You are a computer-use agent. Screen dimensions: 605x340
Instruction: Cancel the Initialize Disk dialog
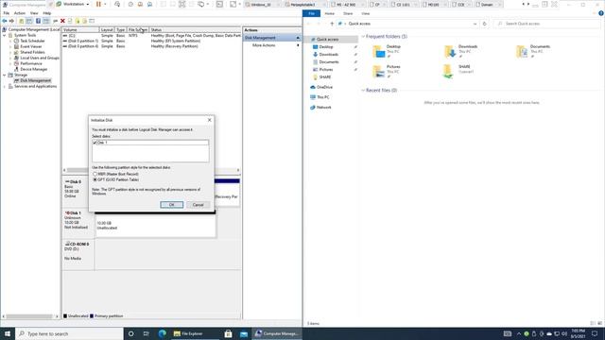(x=198, y=205)
